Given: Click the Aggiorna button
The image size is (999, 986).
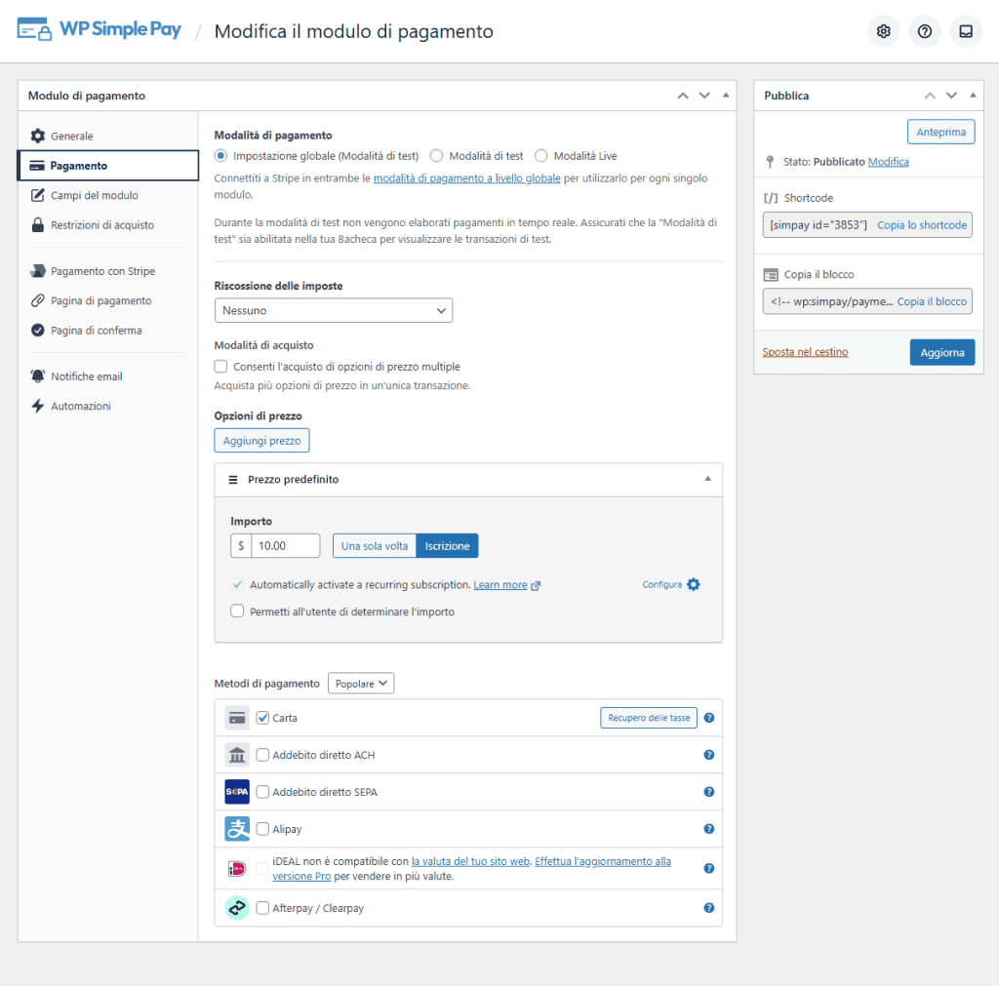Looking at the screenshot, I should pyautogui.click(x=941, y=352).
